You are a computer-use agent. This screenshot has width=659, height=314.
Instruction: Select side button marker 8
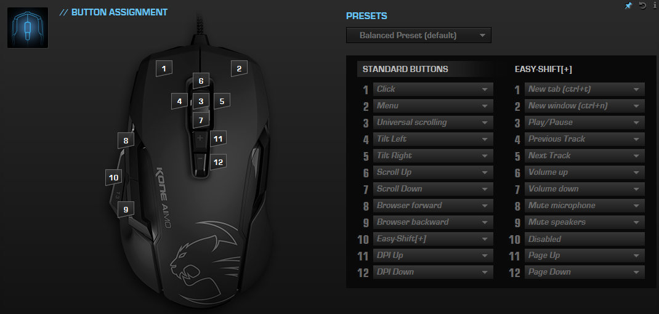[126, 140]
